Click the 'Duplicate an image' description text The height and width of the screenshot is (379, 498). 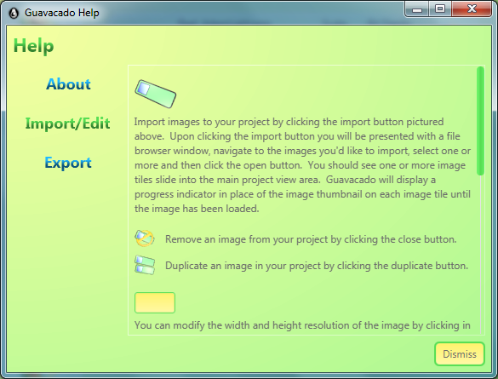point(317,266)
